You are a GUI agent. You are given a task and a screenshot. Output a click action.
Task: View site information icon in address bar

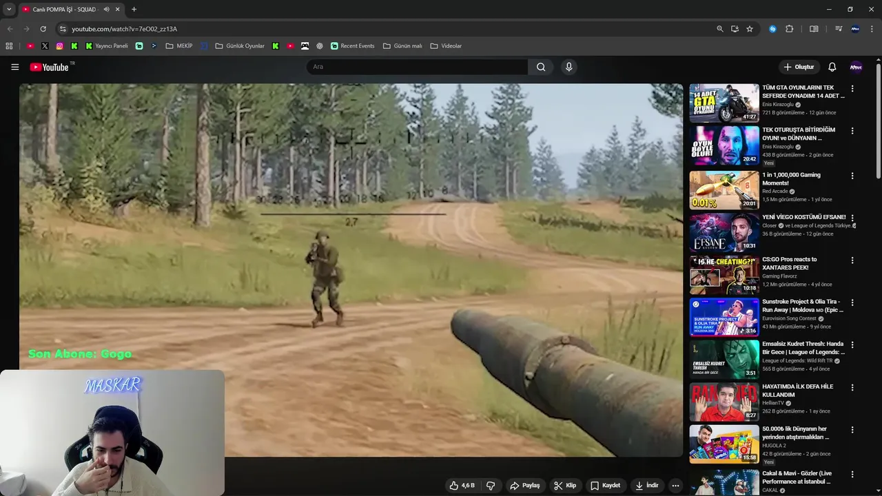(63, 29)
